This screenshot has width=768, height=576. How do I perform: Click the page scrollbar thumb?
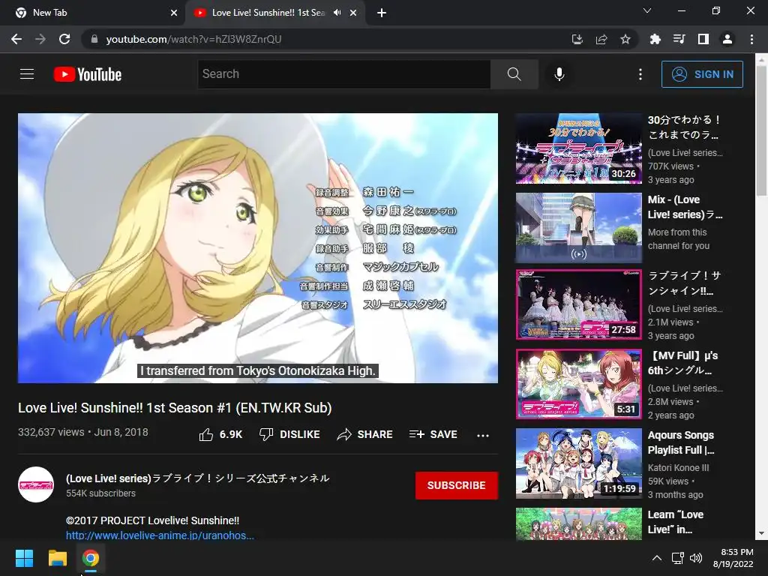762,129
